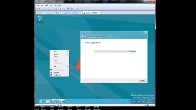Click the manage snapshots toolbar icon
Image resolution: width=196 pixels, height=110 pixels.
56,9
